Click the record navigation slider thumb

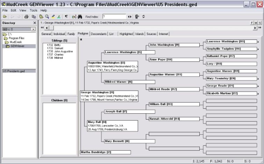[x=51, y=28]
